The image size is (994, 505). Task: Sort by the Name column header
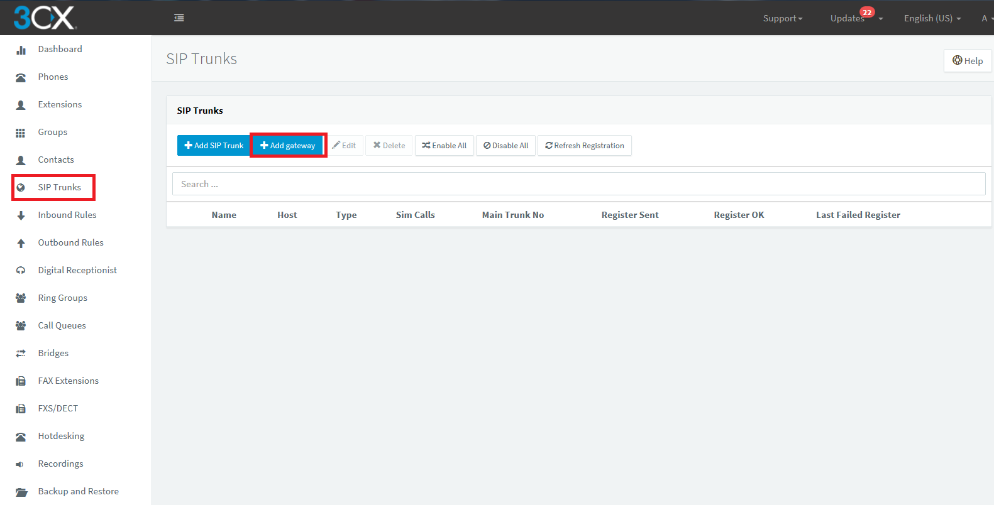(224, 215)
